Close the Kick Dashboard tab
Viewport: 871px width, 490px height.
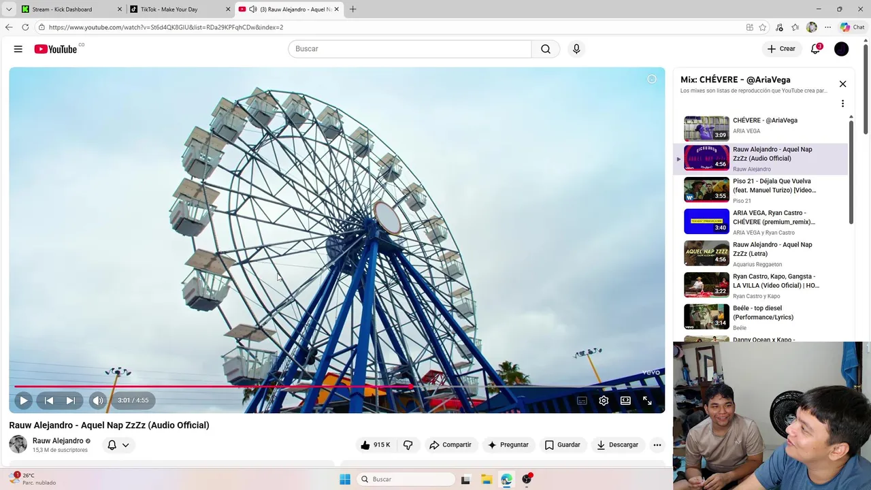tap(120, 10)
